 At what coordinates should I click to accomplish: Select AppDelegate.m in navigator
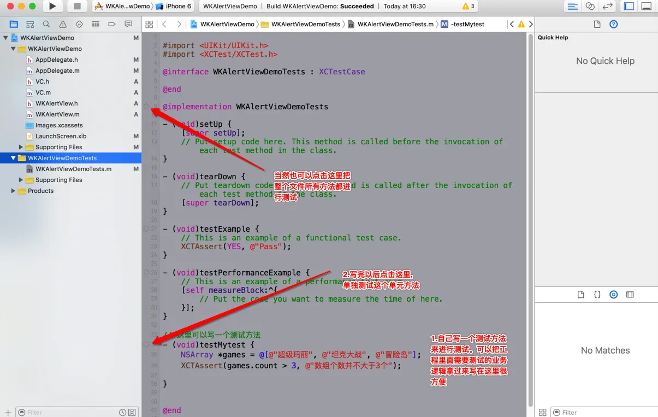click(57, 71)
